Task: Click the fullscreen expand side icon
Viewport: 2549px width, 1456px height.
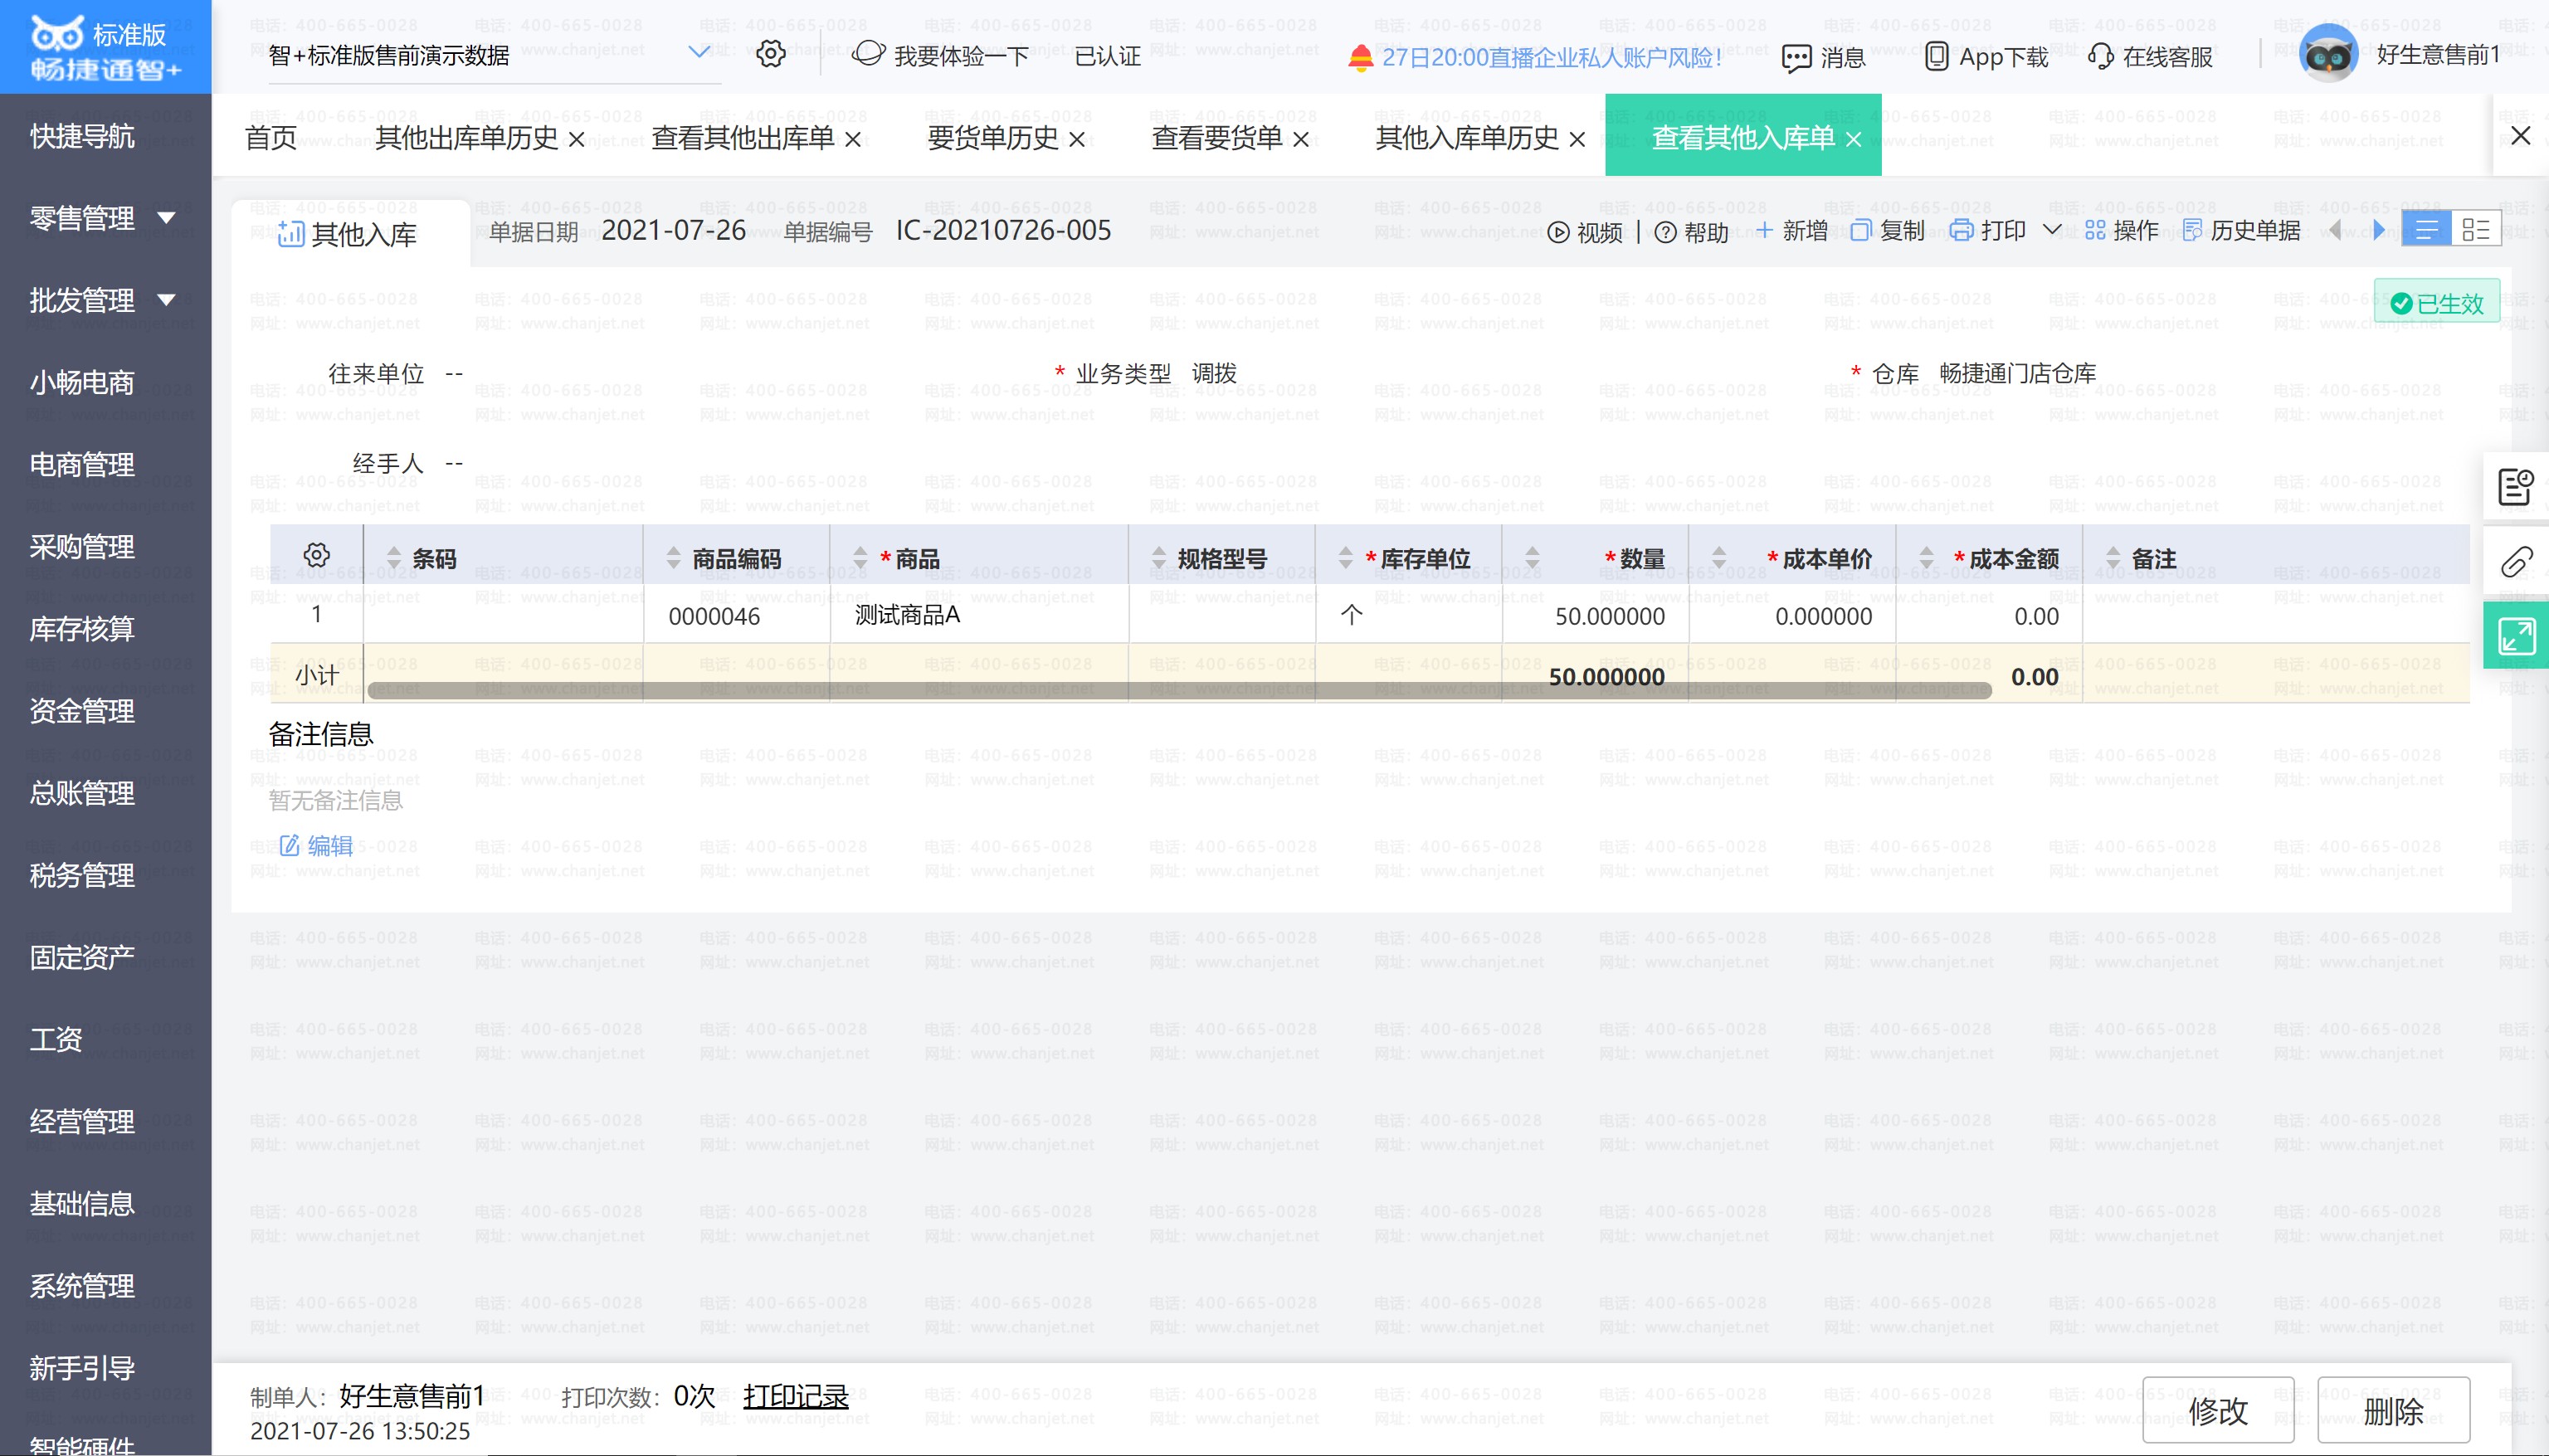Action: click(x=2516, y=636)
